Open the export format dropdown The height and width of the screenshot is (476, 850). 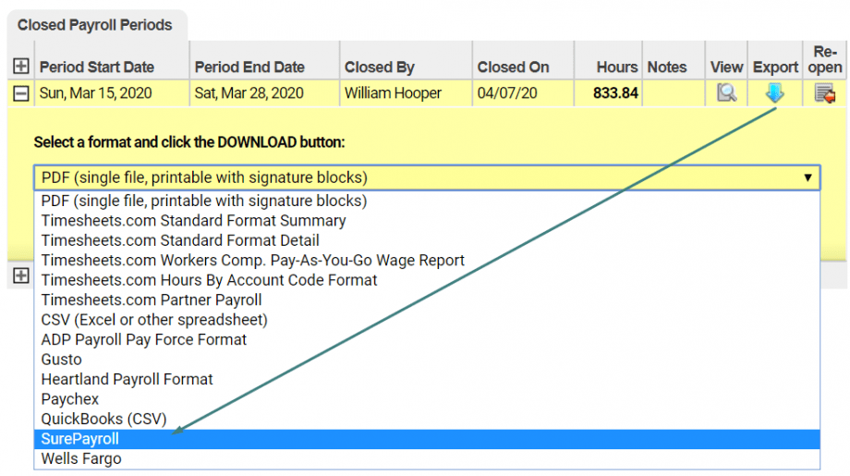point(427,177)
